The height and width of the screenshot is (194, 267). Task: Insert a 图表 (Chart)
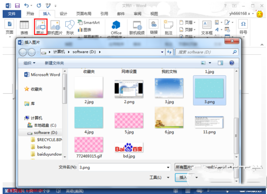[85, 30]
